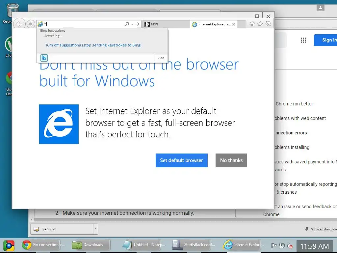Click the Bing search provider icon
This screenshot has width=337, height=253.
point(44,58)
